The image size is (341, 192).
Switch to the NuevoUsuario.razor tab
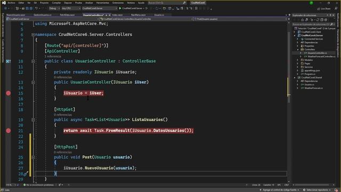[15, 15]
